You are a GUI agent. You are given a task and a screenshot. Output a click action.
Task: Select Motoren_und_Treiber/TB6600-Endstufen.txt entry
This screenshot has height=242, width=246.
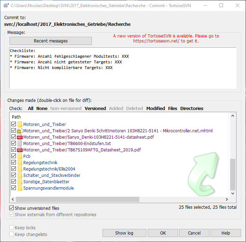pyautogui.click(x=67, y=143)
